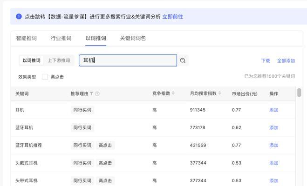Image resolution: width=307 pixels, height=186 pixels.
Task: Select the 以词推词 top tab
Action: pos(96,38)
